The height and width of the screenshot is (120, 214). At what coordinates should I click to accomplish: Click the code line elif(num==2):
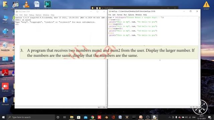(x=115, y=24)
